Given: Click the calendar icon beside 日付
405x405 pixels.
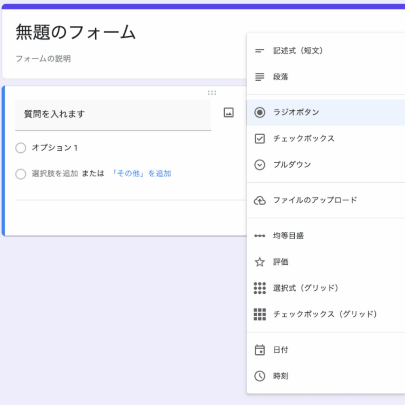Looking at the screenshot, I should point(259,350).
